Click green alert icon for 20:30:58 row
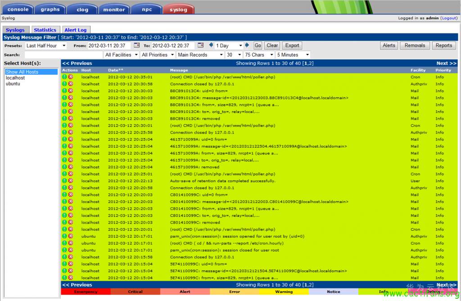The width and height of the screenshot is (461, 301). click(x=64, y=84)
